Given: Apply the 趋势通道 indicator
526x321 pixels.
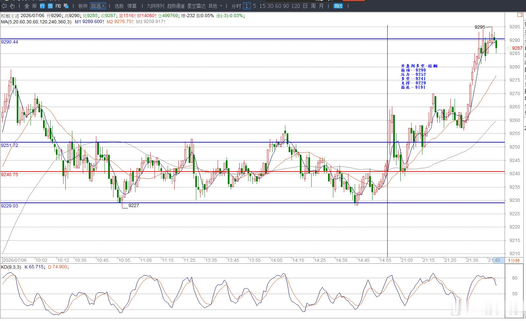Looking at the screenshot, I should click(x=176, y=6).
